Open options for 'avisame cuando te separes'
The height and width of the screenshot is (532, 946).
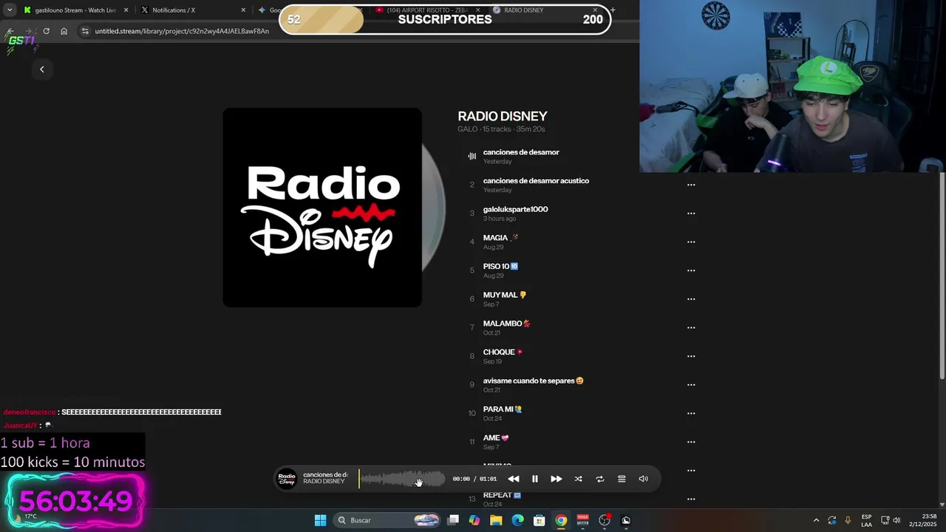coord(691,385)
